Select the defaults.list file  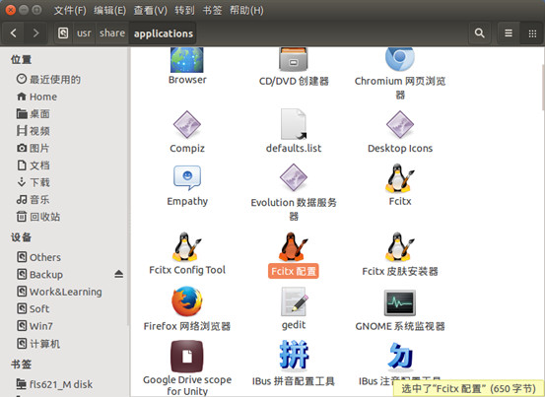(x=294, y=124)
